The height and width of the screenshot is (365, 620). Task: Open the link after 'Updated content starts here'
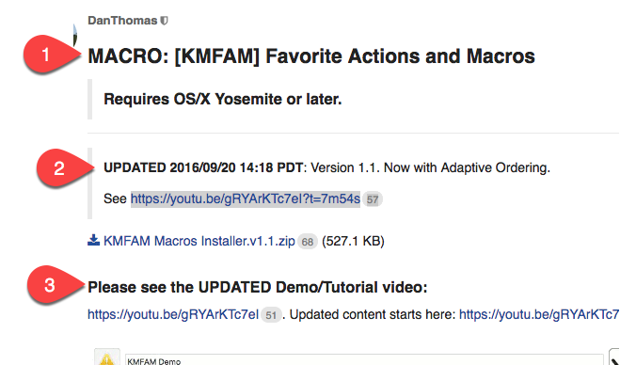[x=539, y=315]
